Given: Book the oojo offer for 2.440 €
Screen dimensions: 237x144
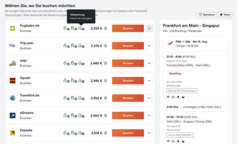Looking at the screenshot, I should coord(128,63).
